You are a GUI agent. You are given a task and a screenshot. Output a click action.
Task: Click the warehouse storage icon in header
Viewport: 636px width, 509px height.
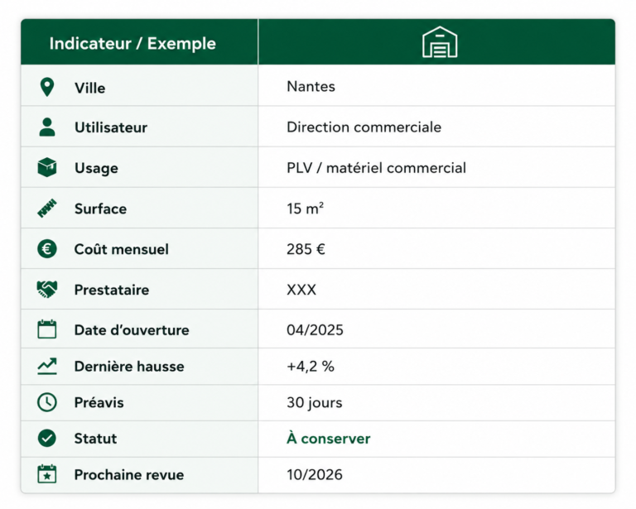(440, 42)
